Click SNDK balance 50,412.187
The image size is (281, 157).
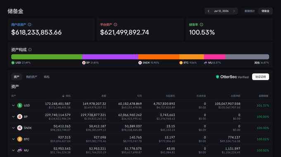(x=98, y=126)
